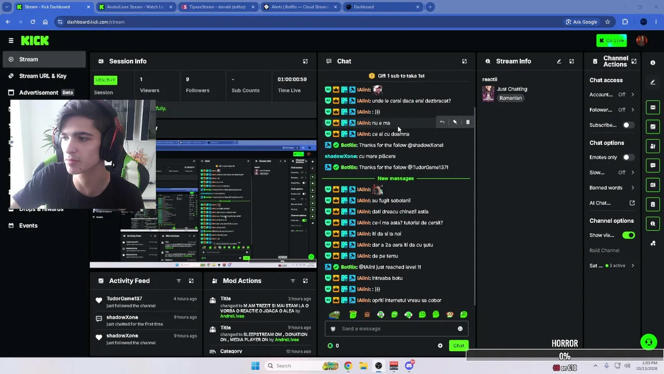This screenshot has width=664, height=374.
Task: Click the Pepe frog emote in quick emotes
Action: tap(335, 314)
